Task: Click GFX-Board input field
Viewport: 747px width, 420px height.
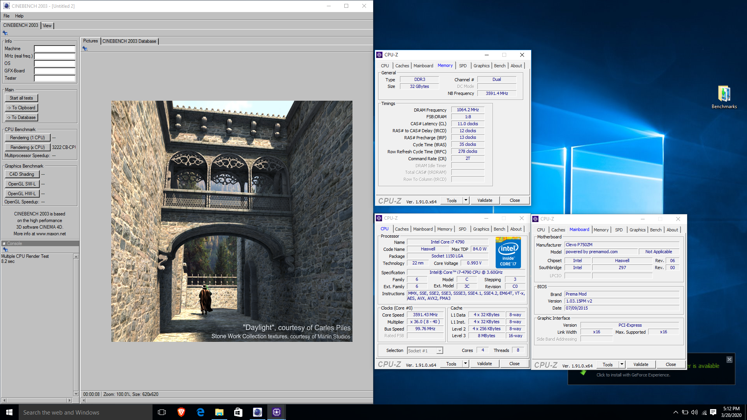Action: pos(54,71)
